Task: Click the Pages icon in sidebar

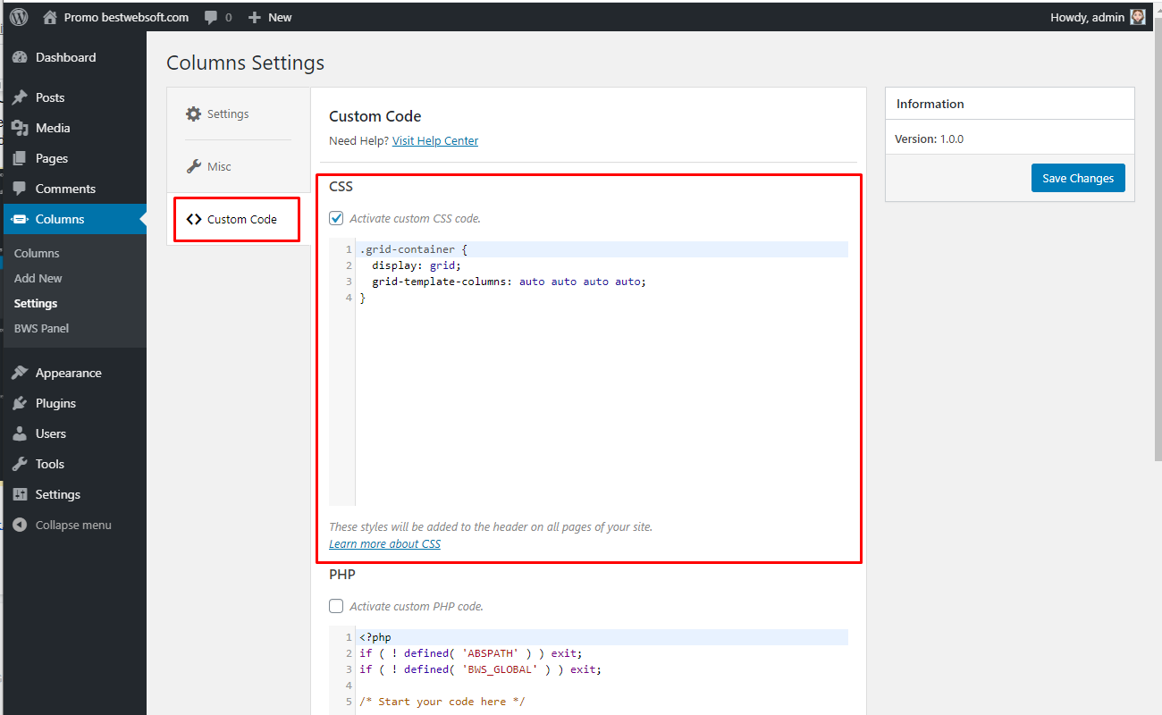Action: click(20, 158)
